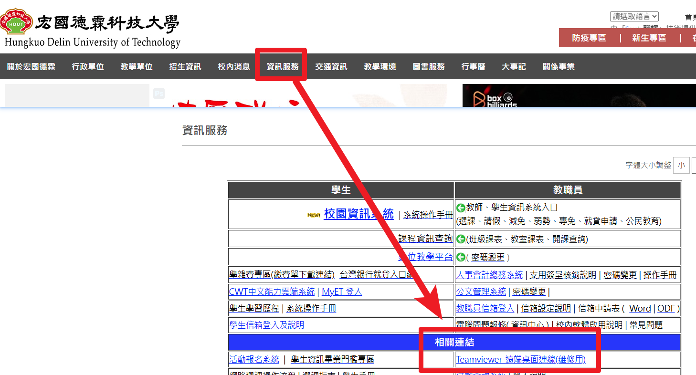696x375 pixels.
Task: Set font size to small (小)
Action: pos(681,166)
